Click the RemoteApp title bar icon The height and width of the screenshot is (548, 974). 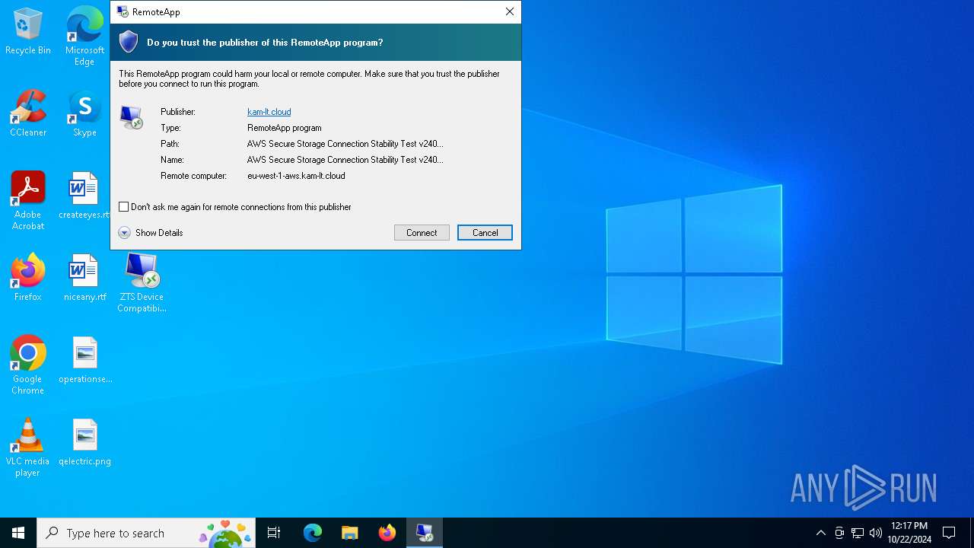tap(122, 11)
